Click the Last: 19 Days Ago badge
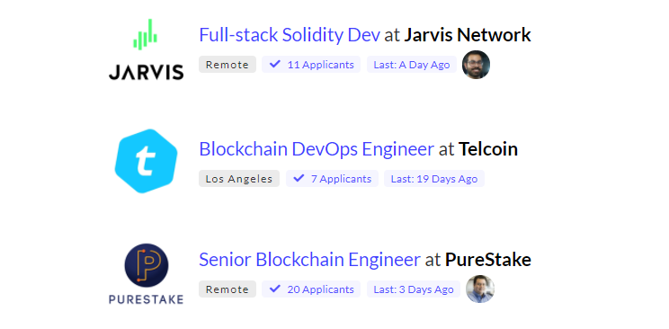669x329 pixels. 434,178
